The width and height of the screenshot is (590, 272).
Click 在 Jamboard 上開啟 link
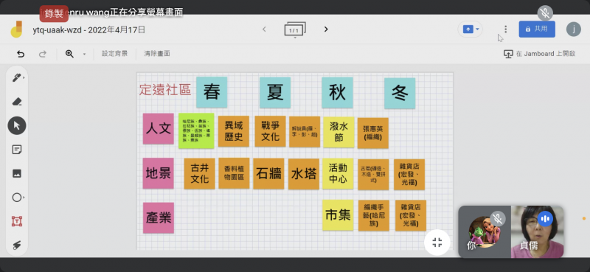[540, 54]
